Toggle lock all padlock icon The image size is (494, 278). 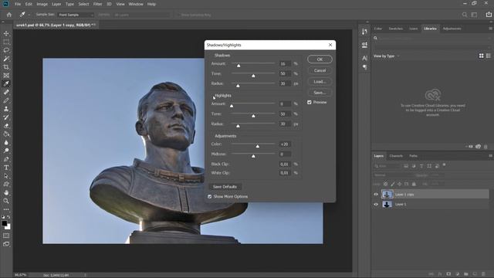[x=414, y=184]
